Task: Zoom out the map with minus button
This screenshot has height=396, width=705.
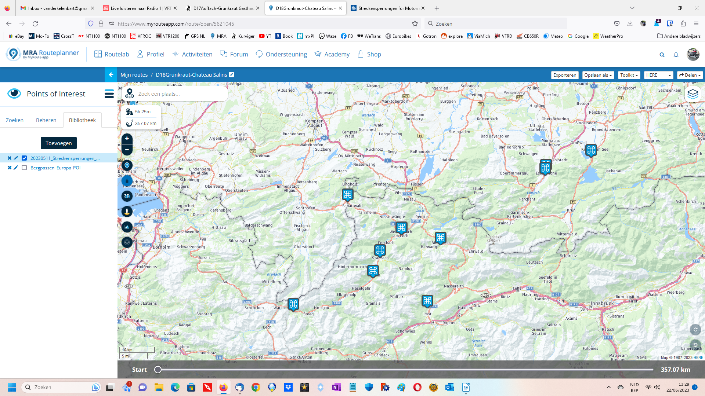Action: pyautogui.click(x=127, y=150)
